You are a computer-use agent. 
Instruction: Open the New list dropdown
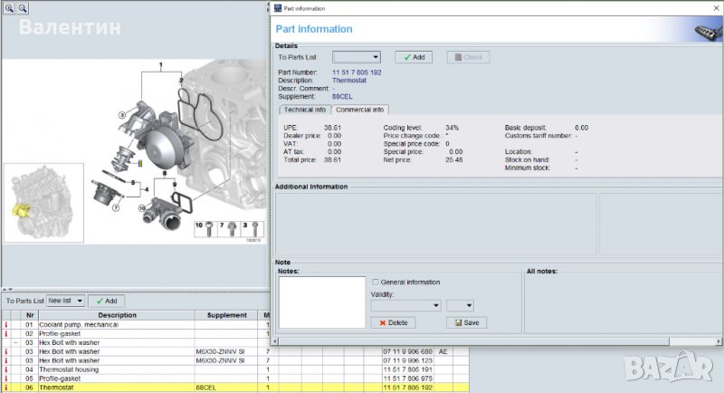point(66,301)
